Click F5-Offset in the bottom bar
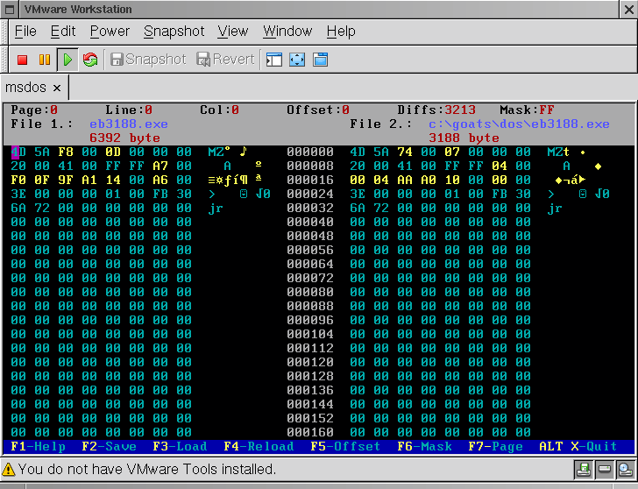 point(345,447)
